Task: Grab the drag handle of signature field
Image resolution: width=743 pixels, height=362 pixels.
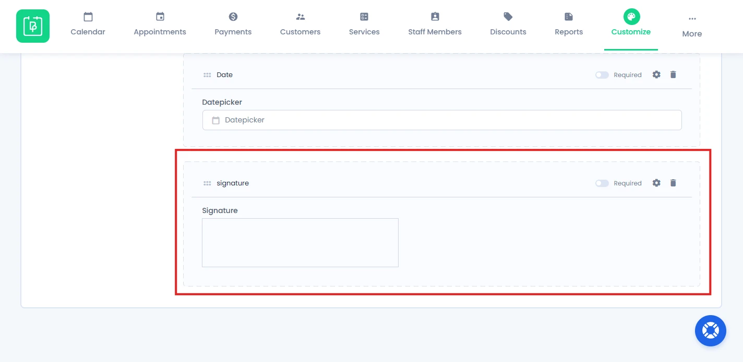Action: (x=207, y=183)
